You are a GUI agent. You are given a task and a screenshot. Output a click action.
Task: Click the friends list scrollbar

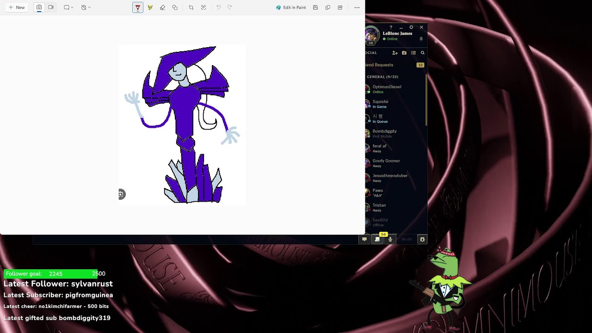[426, 99]
